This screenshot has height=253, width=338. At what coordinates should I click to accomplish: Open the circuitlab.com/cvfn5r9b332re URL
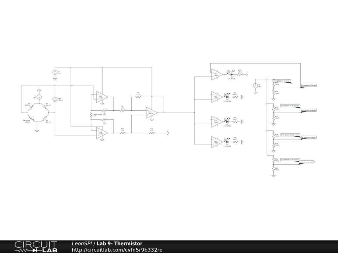[117, 250]
